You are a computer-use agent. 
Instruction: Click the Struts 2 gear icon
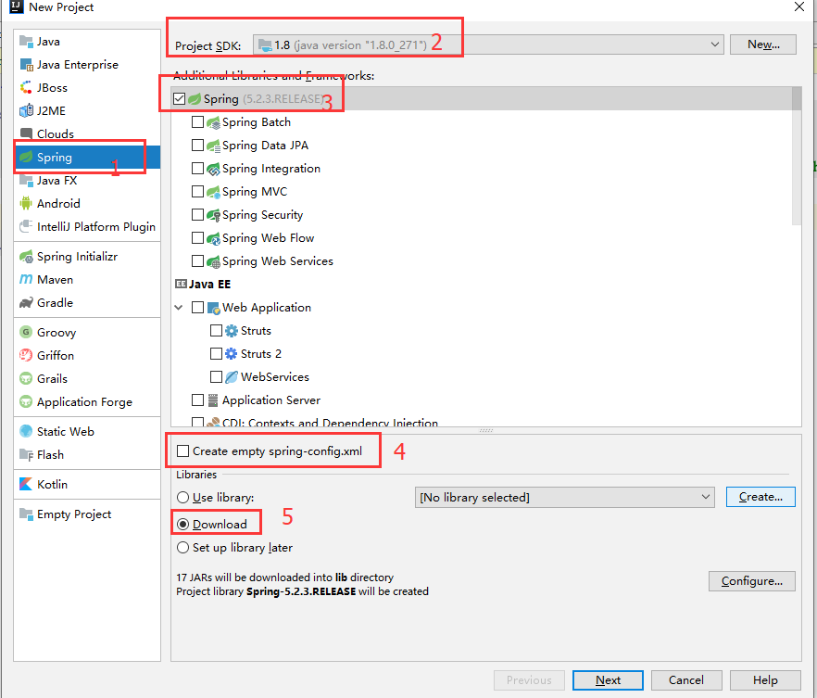pos(232,354)
